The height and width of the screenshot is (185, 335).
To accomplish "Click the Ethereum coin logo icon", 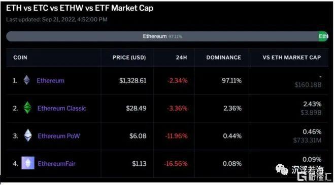I will pyautogui.click(x=27, y=80).
